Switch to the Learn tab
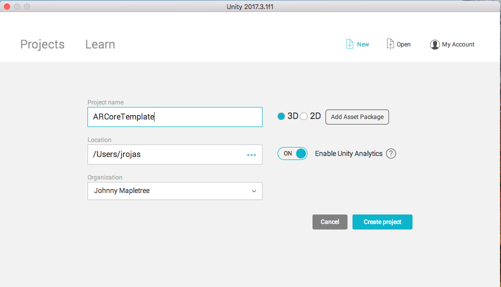Viewport: 501px width, 287px height. 100,44
